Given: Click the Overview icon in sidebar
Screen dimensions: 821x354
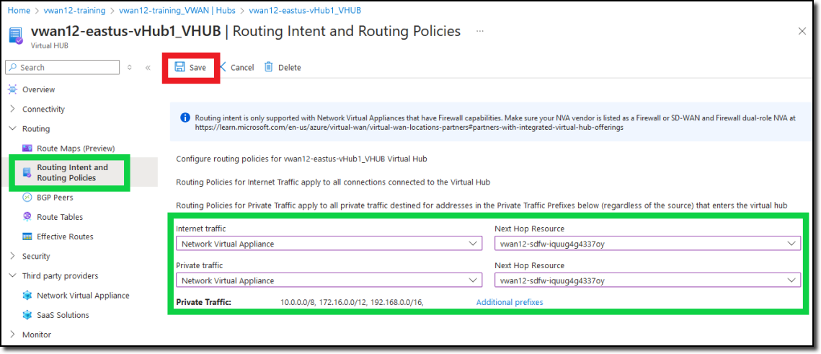Looking at the screenshot, I should coord(12,89).
